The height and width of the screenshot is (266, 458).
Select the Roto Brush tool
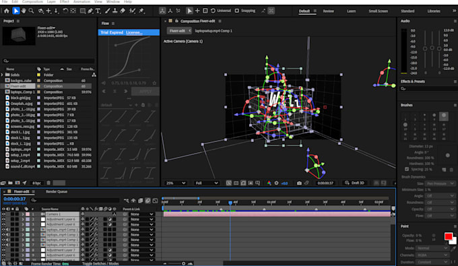tap(132, 11)
